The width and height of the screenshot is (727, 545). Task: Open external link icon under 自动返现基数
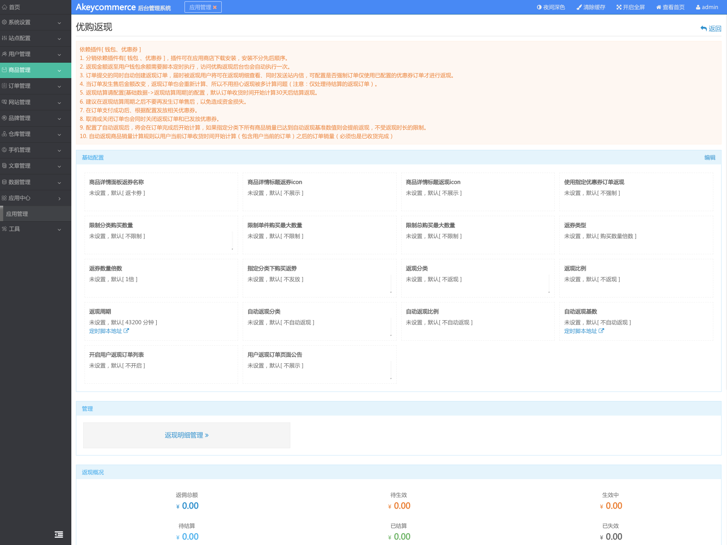pos(602,331)
